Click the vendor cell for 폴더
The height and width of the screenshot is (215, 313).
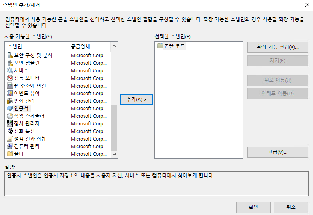point(89,154)
